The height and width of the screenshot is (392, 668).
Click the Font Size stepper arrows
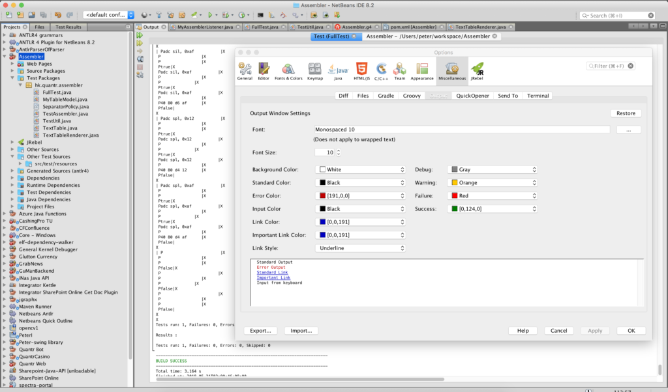point(339,152)
